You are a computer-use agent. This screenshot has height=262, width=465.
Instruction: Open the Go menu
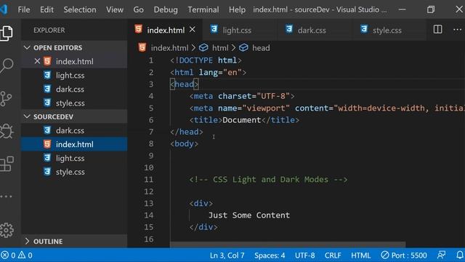point(139,9)
